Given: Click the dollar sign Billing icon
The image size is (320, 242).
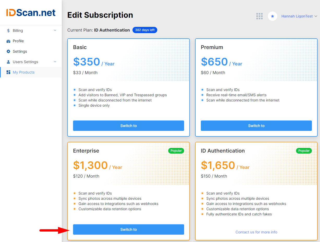Looking at the screenshot, I should tap(8, 31).
